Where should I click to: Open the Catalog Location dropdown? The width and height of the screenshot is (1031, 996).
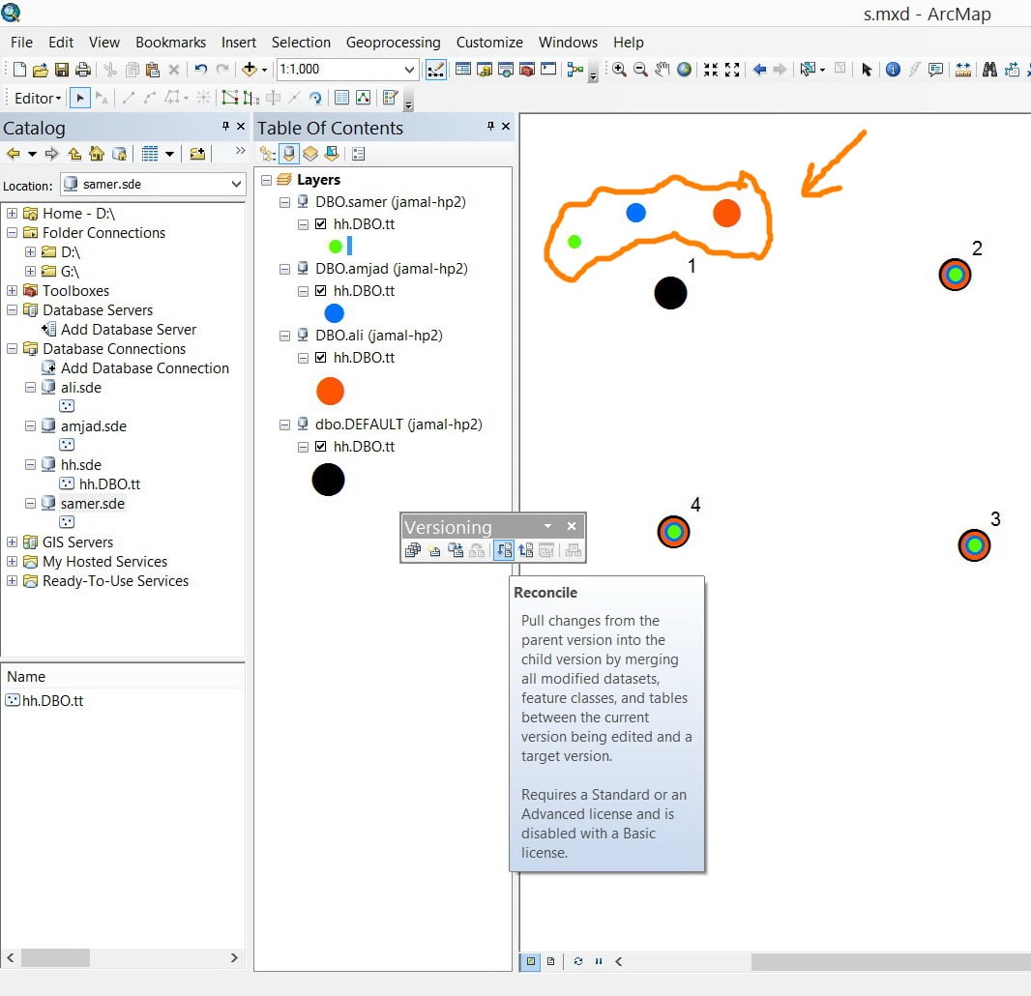(236, 184)
